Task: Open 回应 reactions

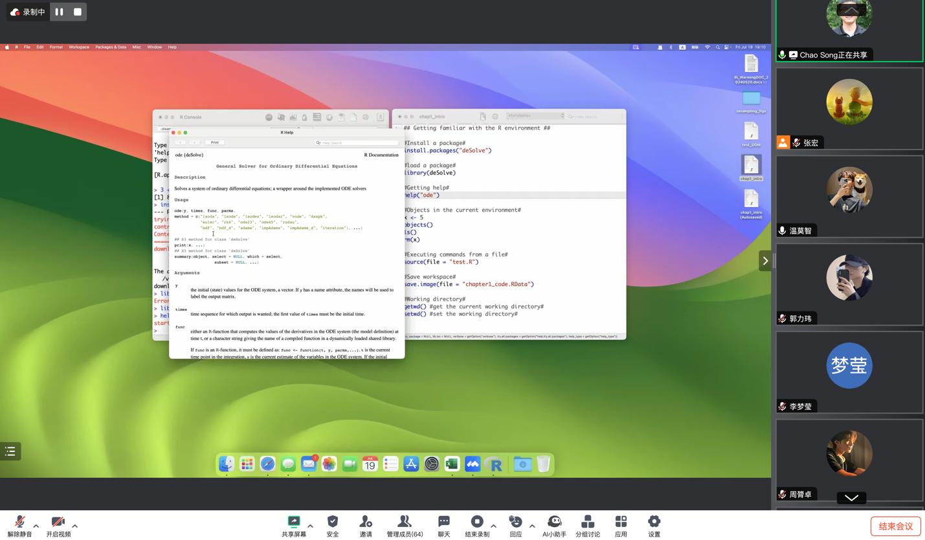Action: point(516,526)
